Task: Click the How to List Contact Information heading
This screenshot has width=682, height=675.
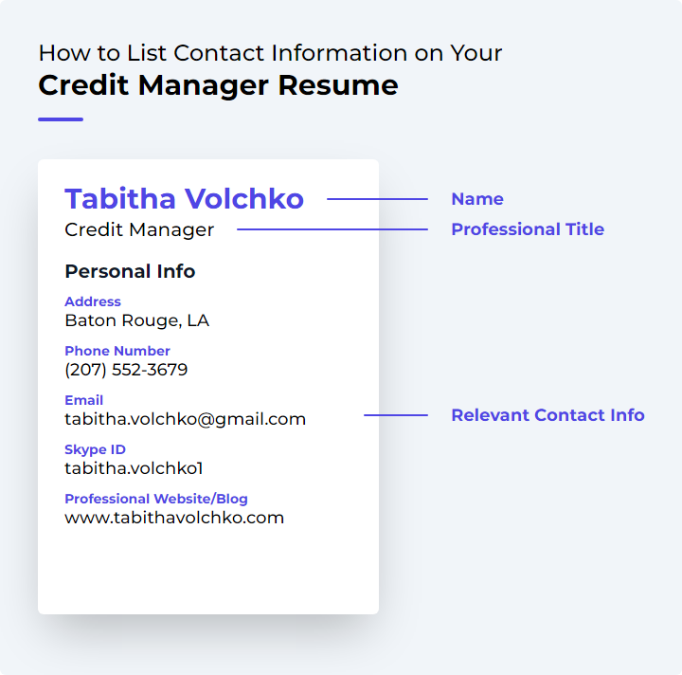Action: [270, 53]
